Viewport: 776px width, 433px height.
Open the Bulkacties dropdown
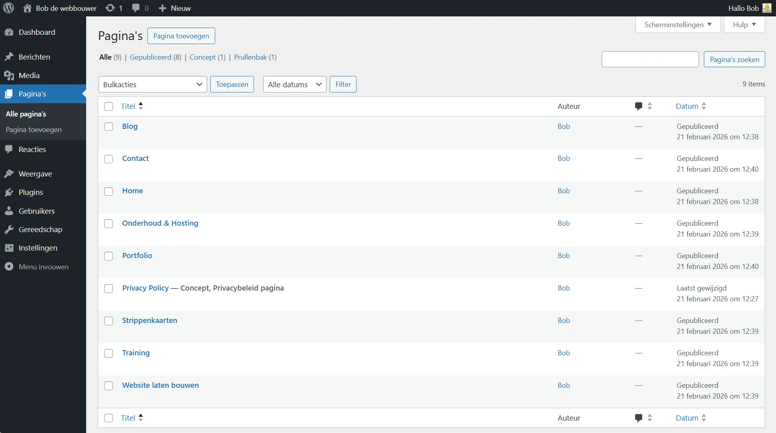[153, 84]
